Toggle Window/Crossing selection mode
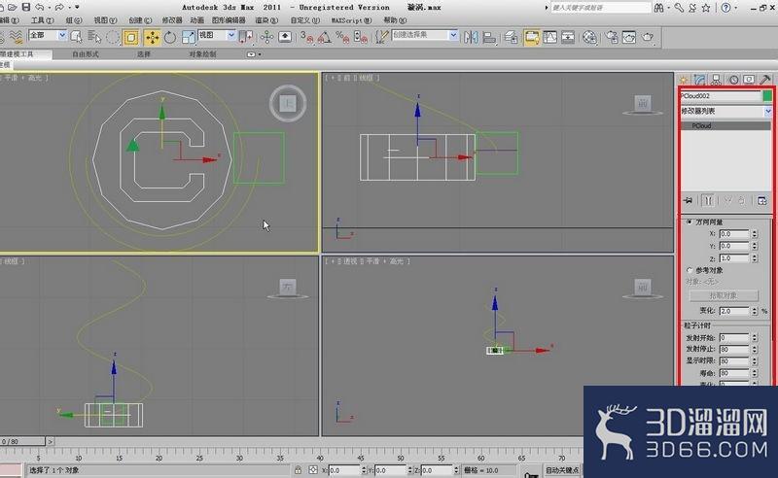Image resolution: width=778 pixels, height=478 pixels. 131,37
